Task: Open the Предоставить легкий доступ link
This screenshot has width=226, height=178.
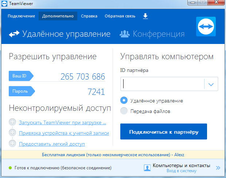Action: pyautogui.click(x=52, y=144)
